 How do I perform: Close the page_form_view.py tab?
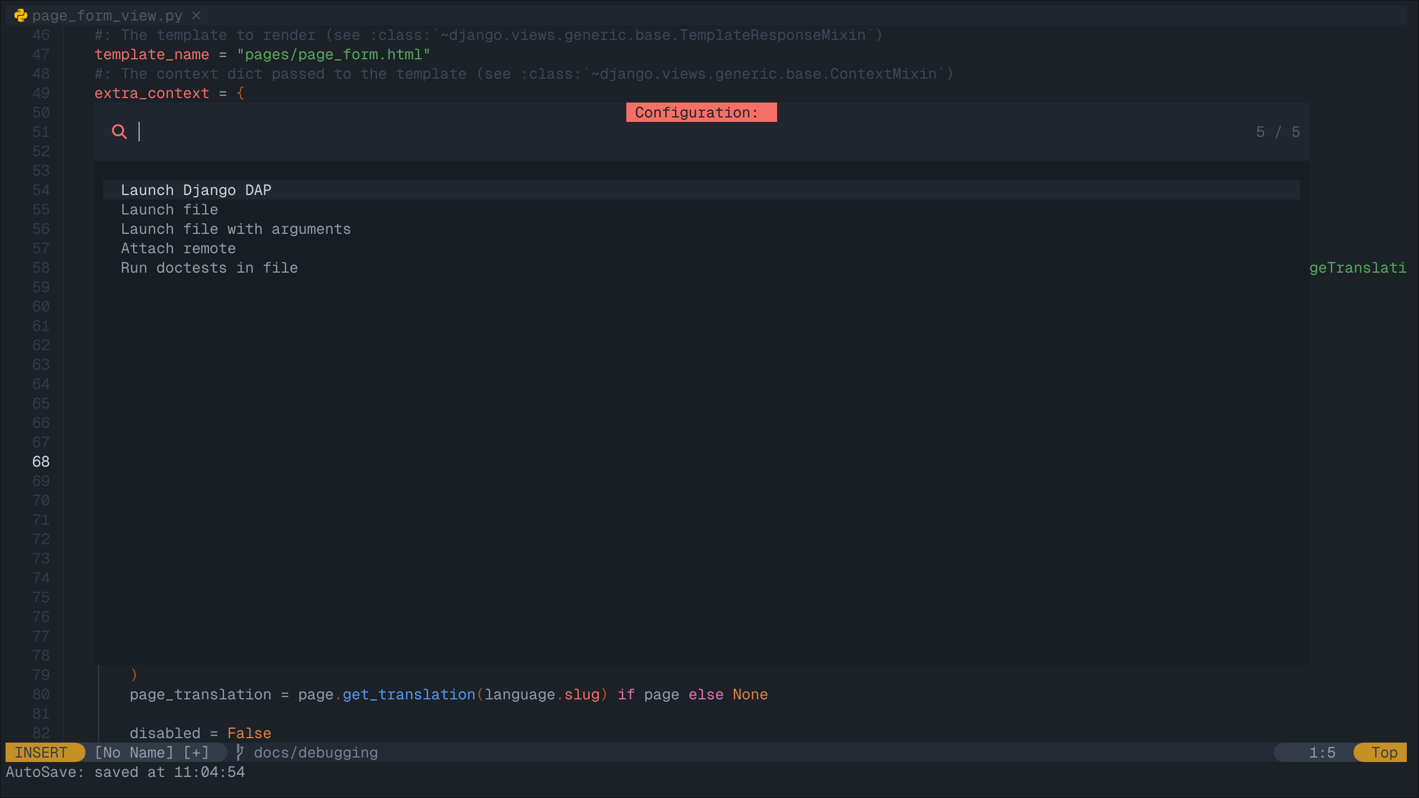pos(196,16)
